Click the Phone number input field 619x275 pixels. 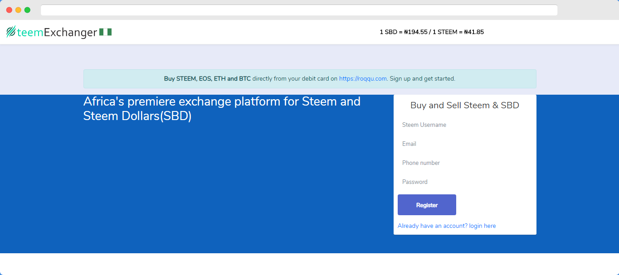(465, 163)
